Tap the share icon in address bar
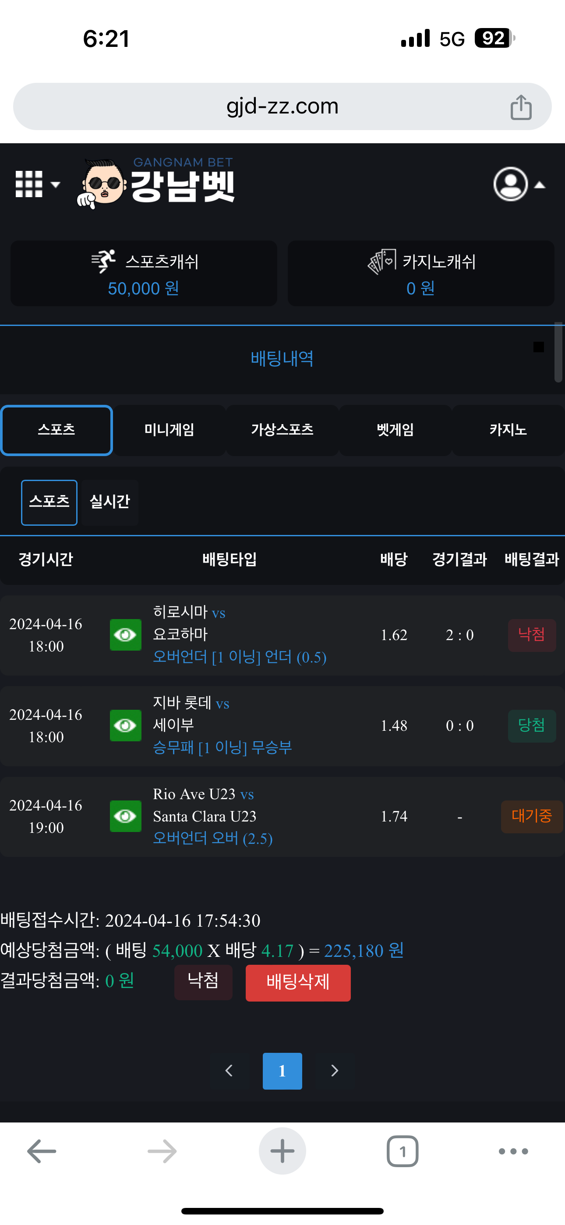This screenshot has width=565, height=1225. [521, 107]
